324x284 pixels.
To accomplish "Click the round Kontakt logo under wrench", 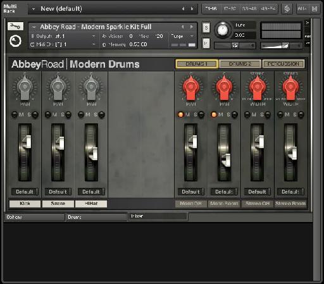I will coord(15,41).
